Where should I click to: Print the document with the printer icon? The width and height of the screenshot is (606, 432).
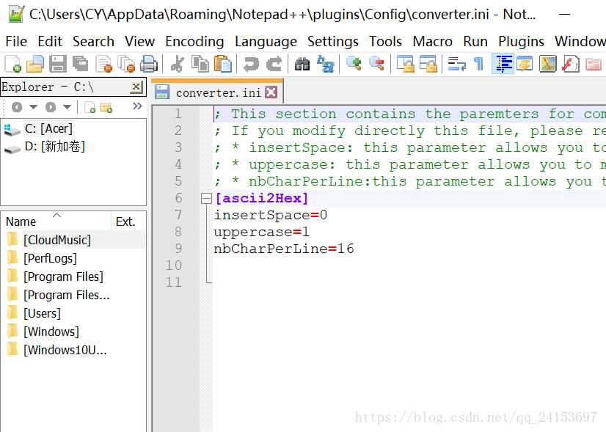pos(149,64)
